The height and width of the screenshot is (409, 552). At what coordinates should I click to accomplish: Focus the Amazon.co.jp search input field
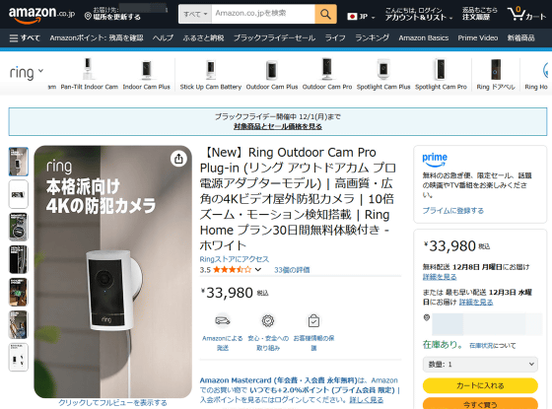tap(263, 15)
